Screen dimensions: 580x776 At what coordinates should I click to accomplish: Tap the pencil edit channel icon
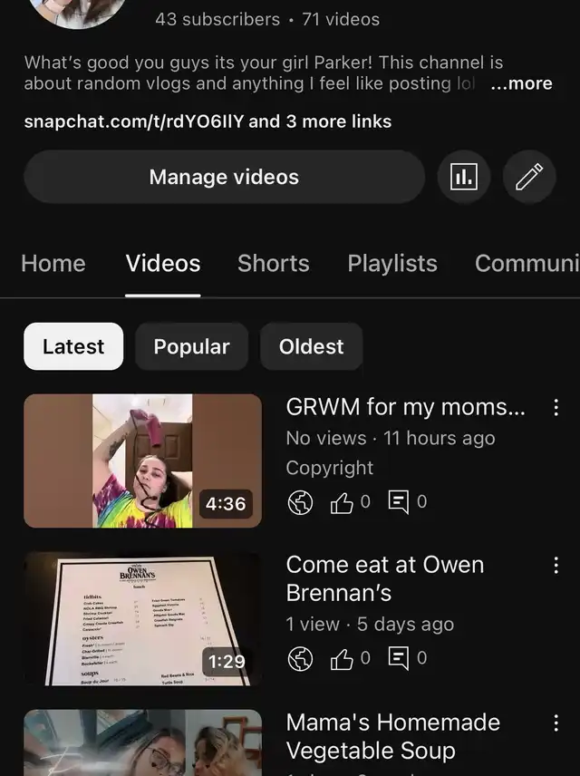pos(529,177)
